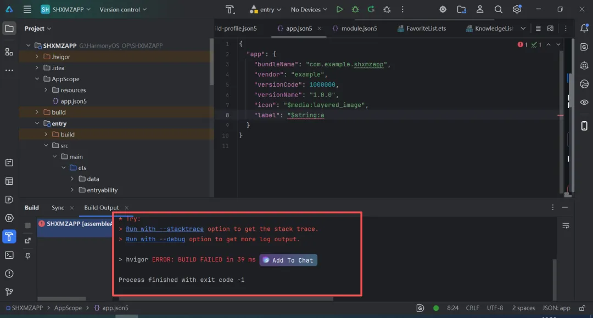
Task: Expand the entryability folder
Action: point(72,190)
